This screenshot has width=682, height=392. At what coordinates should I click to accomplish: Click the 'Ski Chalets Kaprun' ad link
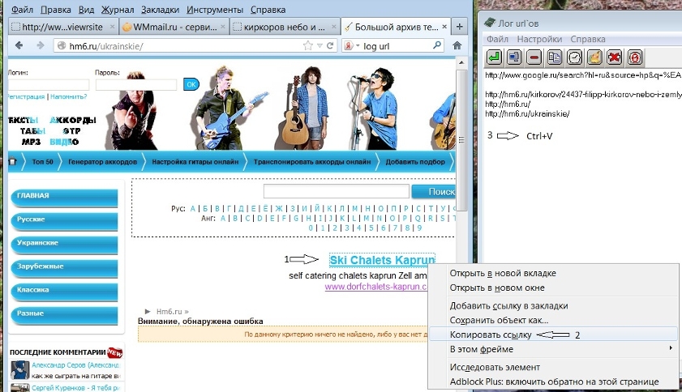pyautogui.click(x=382, y=260)
